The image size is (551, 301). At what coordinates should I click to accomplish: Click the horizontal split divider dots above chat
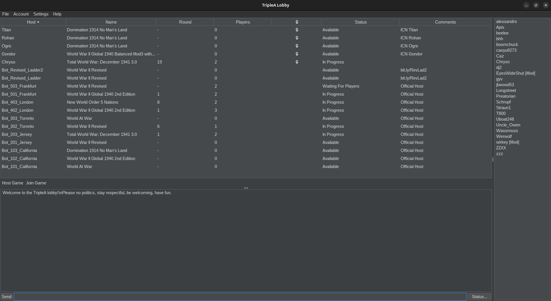point(246,188)
